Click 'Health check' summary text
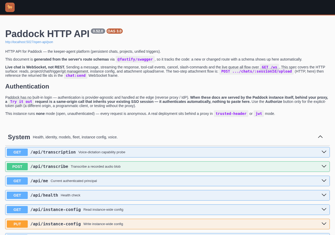Image resolution: width=335 pixels, height=235 pixels. (71, 195)
